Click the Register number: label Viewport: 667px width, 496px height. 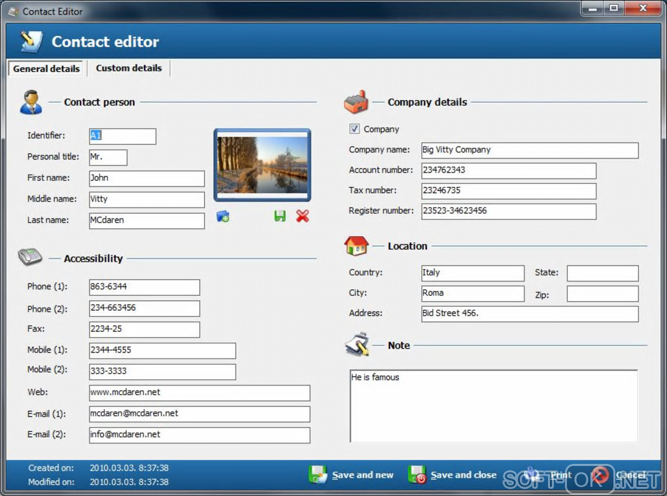[x=381, y=210]
